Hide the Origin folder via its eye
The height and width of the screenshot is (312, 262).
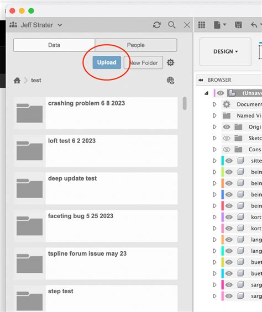(x=227, y=127)
